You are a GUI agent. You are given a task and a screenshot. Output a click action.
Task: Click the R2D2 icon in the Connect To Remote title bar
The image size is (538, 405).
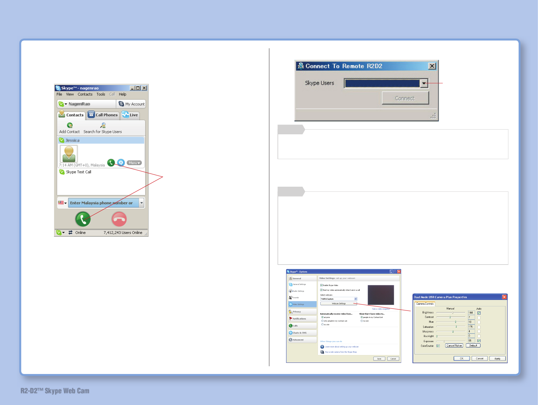(301, 66)
